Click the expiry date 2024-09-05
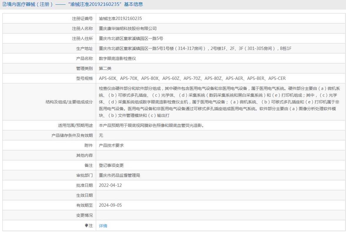346x232 pixels. pos(110,205)
